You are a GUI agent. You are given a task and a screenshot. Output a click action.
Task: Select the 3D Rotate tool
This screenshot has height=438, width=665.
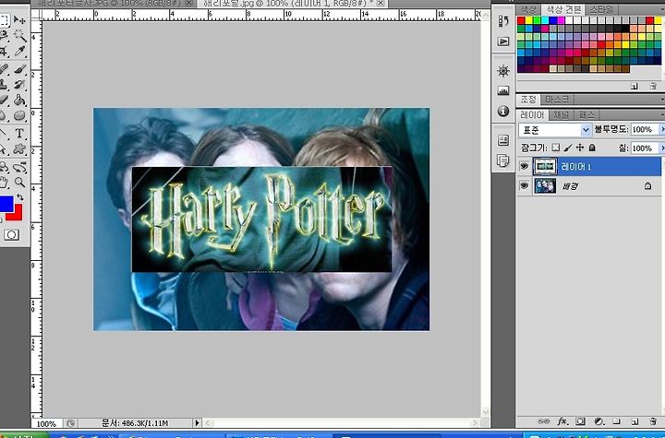coord(4,167)
